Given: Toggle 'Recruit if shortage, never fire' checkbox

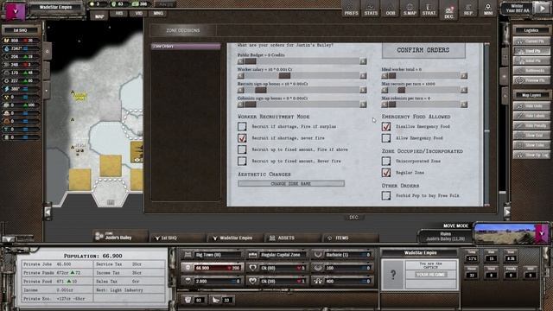Looking at the screenshot, I should [x=242, y=138].
